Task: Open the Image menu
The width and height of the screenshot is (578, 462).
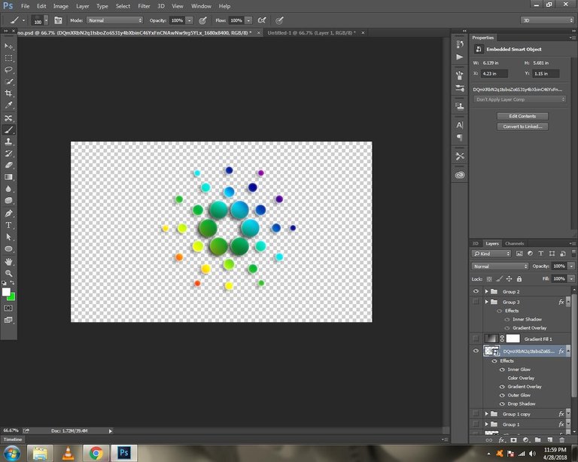Action: coord(61,6)
